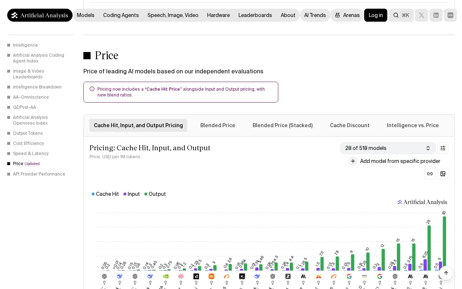Click the plus icon to add model

point(353,161)
